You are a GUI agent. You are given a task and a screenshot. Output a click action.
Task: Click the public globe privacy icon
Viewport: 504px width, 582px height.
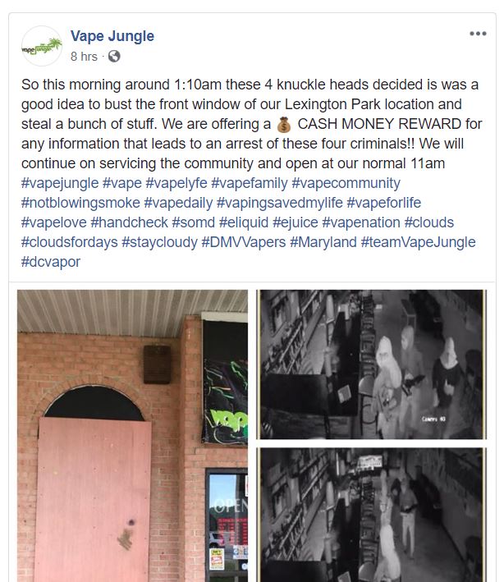[114, 57]
